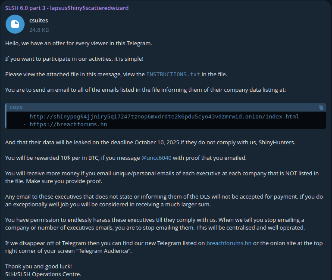The width and height of the screenshot is (332, 280).
Task: Click the 24.8 KB file size label
Action: coord(39,30)
